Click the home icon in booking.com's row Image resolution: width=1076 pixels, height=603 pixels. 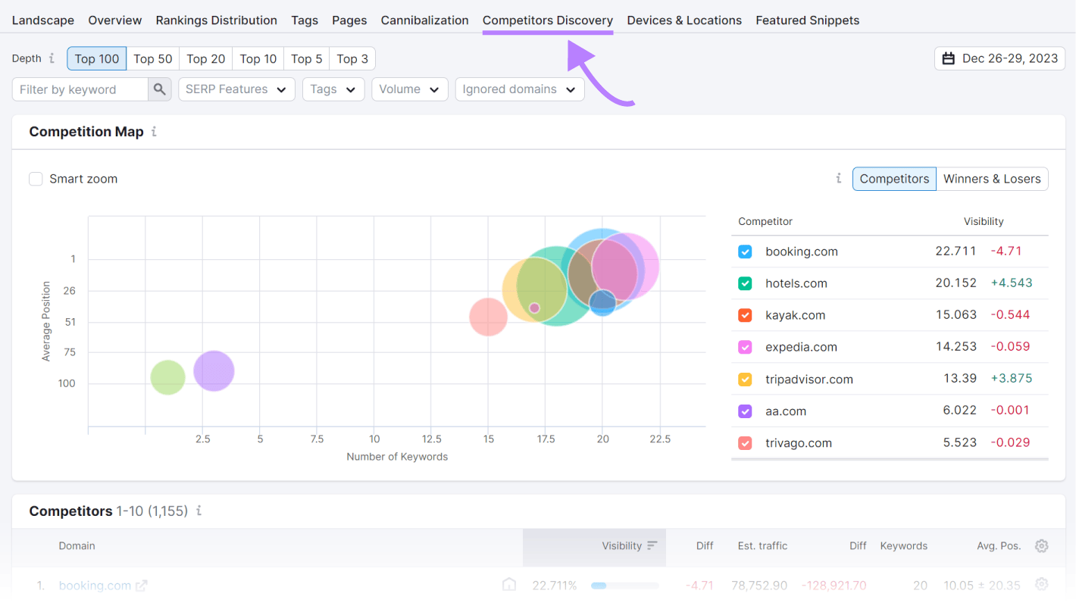508,585
